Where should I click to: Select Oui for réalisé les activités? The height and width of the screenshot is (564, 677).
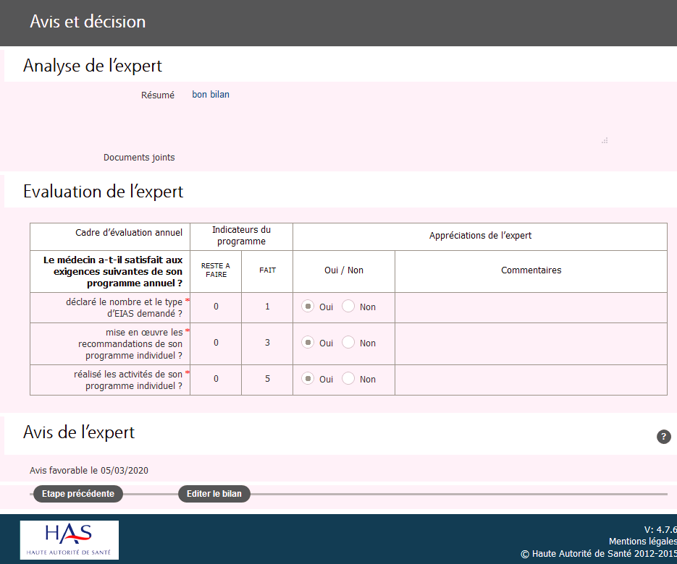pos(308,379)
